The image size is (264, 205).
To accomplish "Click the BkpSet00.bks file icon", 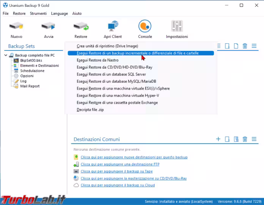I will point(16,60).
